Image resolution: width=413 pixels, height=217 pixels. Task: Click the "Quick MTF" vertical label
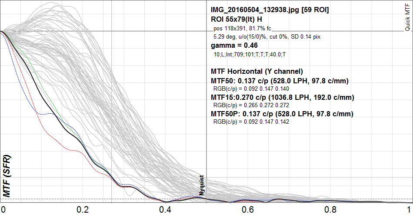point(407,18)
